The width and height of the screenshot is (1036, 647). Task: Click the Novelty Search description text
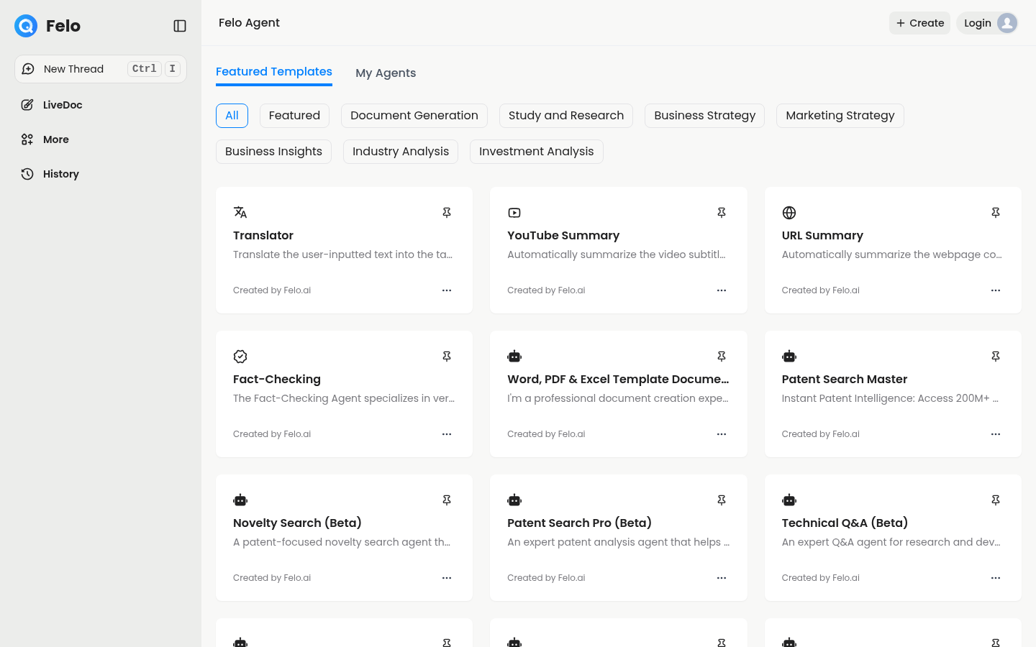(342, 542)
